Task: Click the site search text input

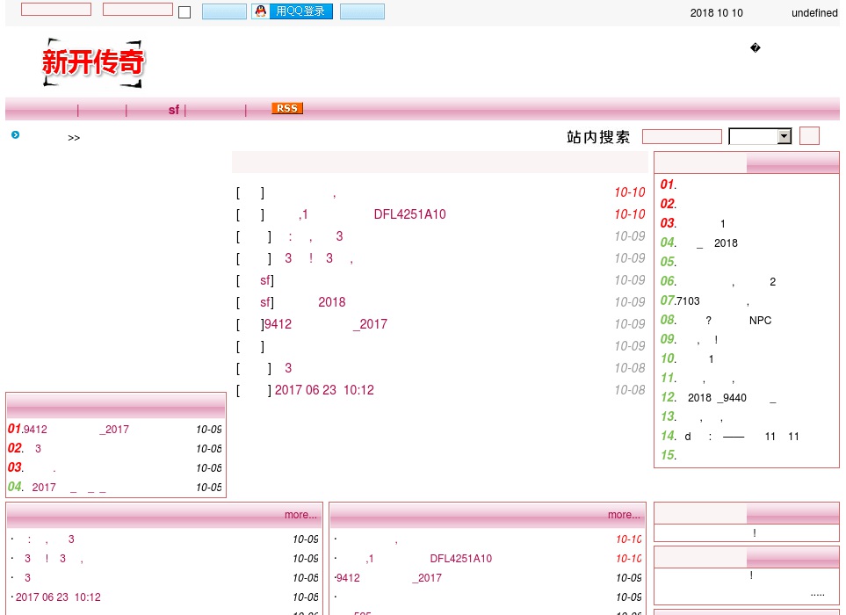Action: pos(682,137)
